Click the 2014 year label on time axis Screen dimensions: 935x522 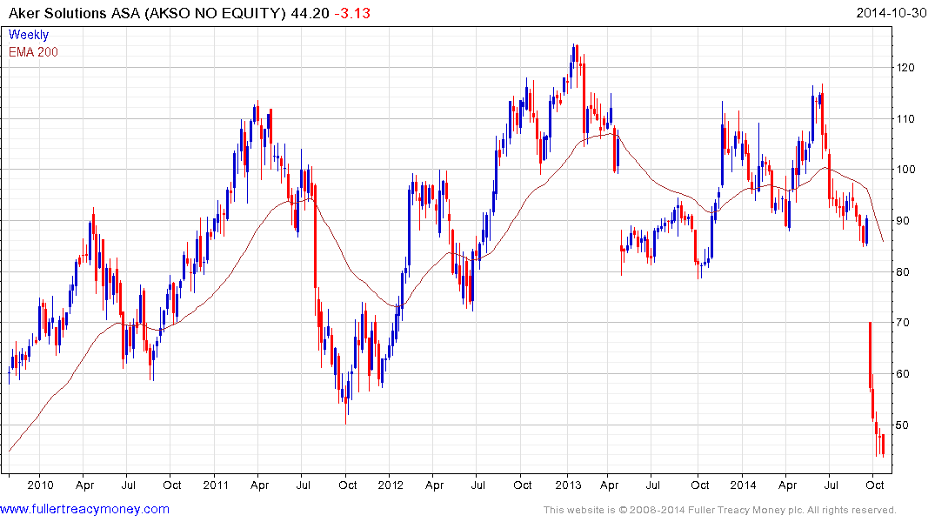744,485
